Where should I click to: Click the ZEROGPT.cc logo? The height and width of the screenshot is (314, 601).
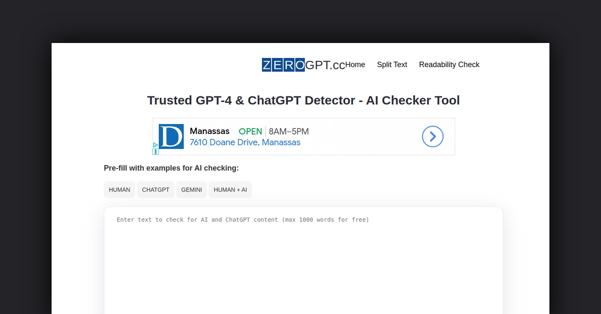pyautogui.click(x=303, y=65)
